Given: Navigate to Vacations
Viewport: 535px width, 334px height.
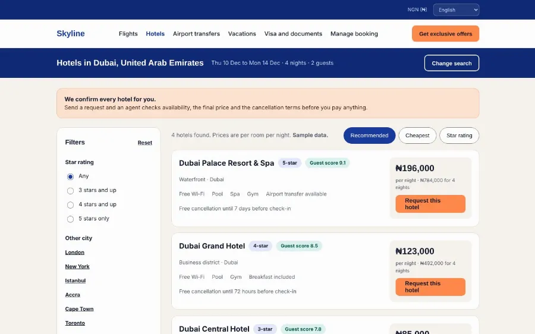Looking at the screenshot, I should click(242, 34).
